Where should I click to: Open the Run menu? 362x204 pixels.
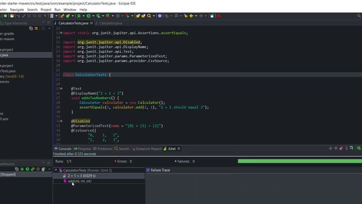pos(58,10)
